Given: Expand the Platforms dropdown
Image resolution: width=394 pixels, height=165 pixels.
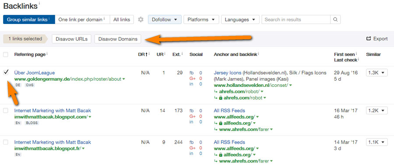Looking at the screenshot, I should (201, 20).
